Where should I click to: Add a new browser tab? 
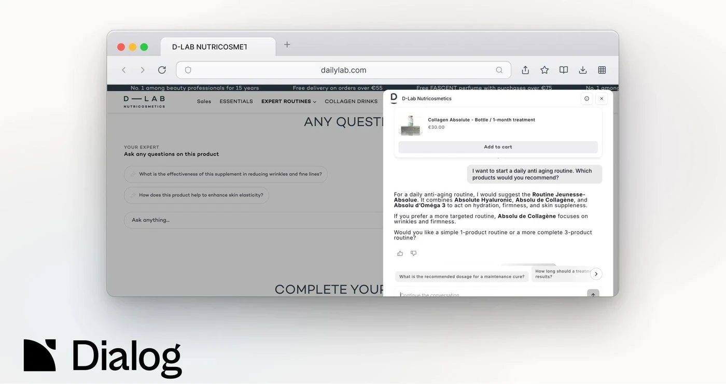point(287,45)
